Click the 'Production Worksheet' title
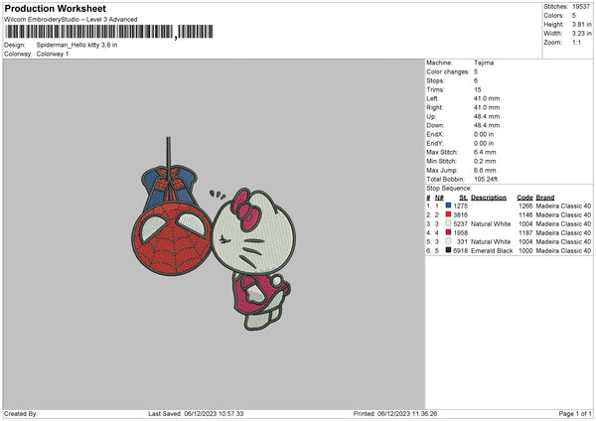Screen dimensions: 596x421 pyautogui.click(x=55, y=8)
